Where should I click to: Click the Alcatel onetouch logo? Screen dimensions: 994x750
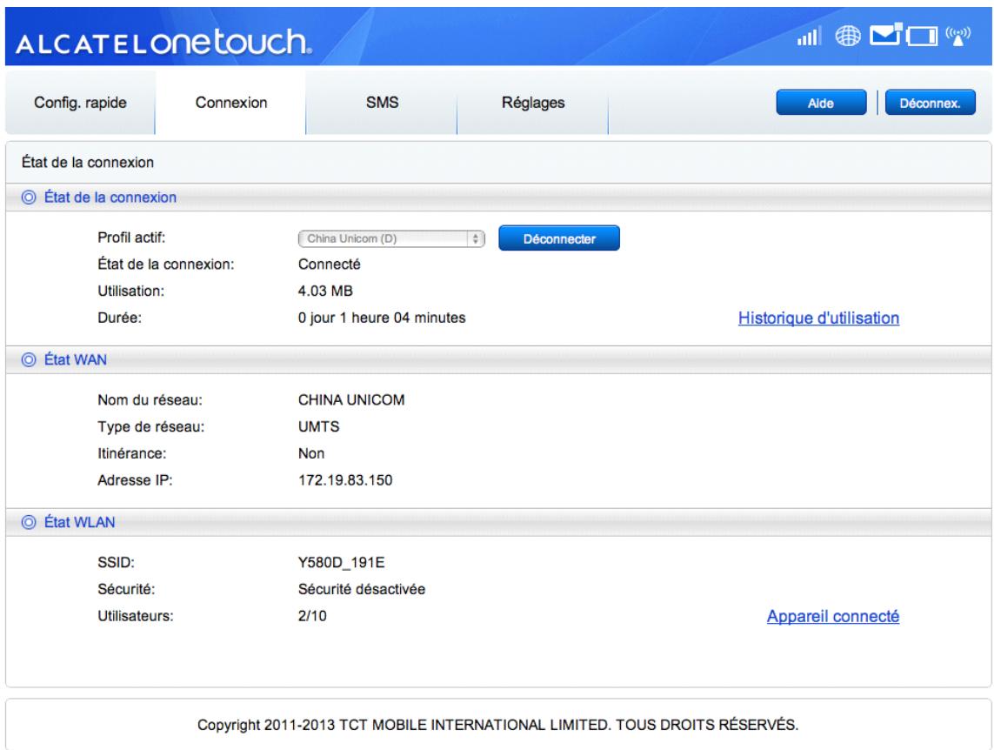click(163, 43)
